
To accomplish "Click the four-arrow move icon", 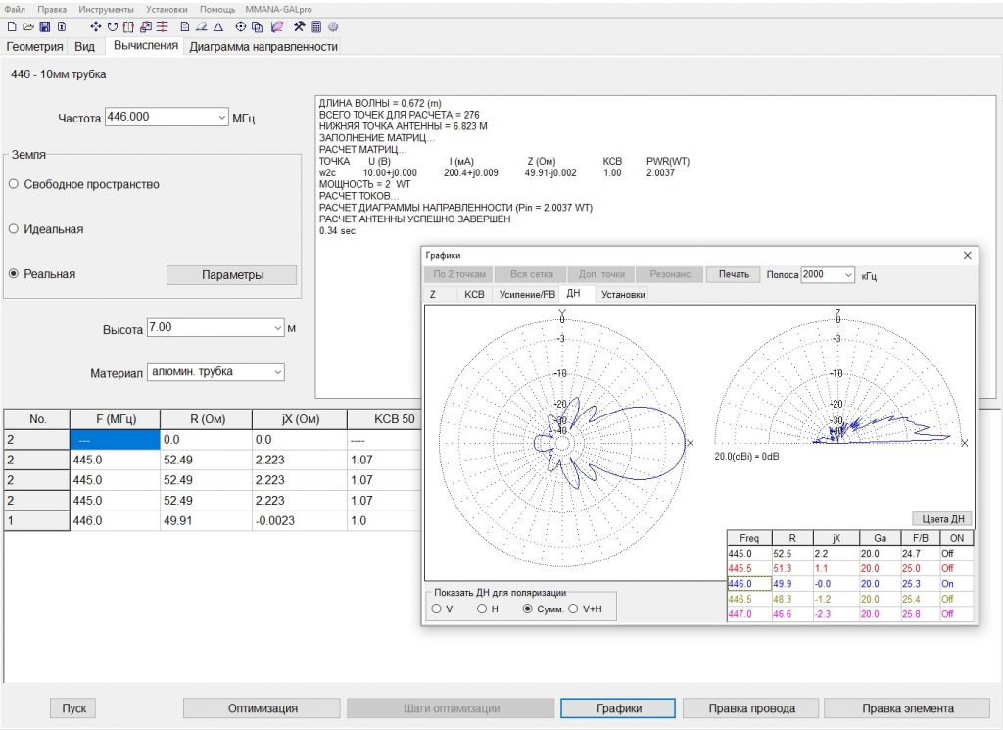I will click(95, 26).
